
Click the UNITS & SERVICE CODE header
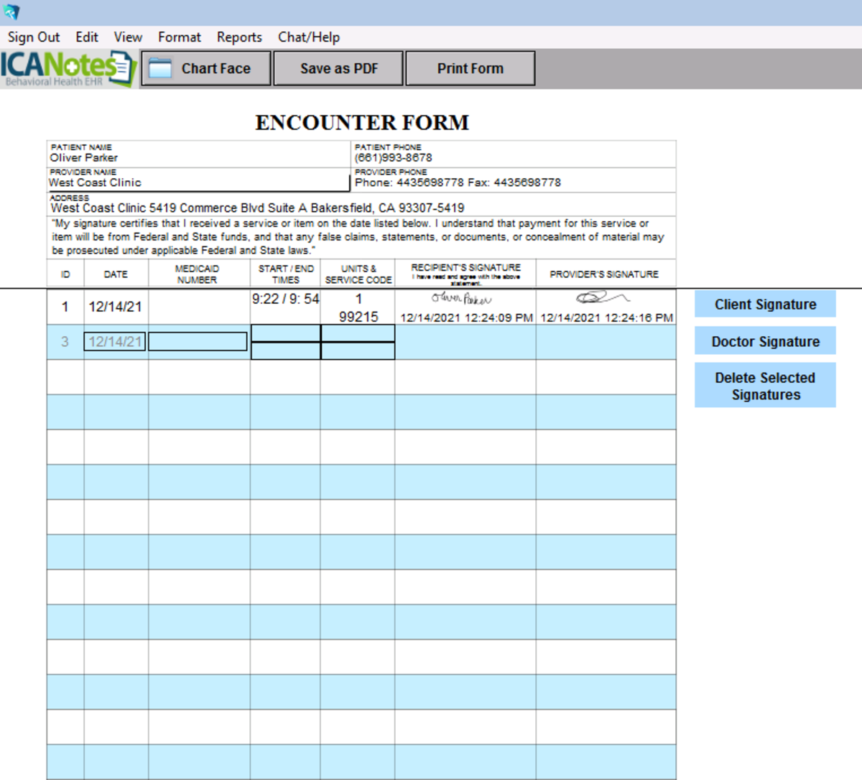pos(358,274)
